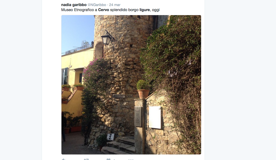Click the word 'oggi' ending the tweet
The image size is (276, 160).
click(x=156, y=10)
